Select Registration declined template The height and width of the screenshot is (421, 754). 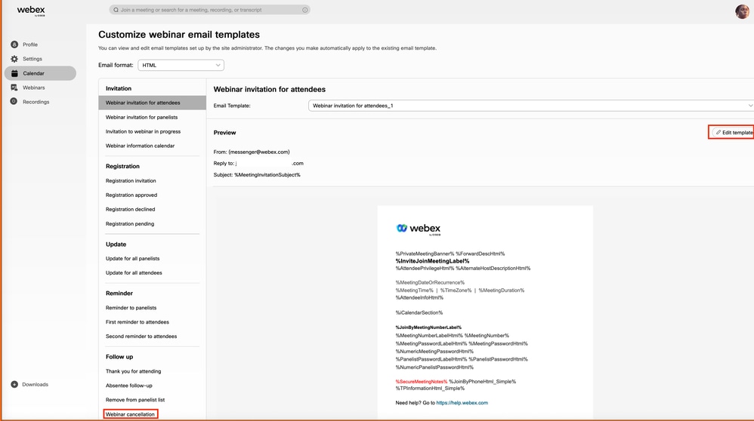(130, 209)
